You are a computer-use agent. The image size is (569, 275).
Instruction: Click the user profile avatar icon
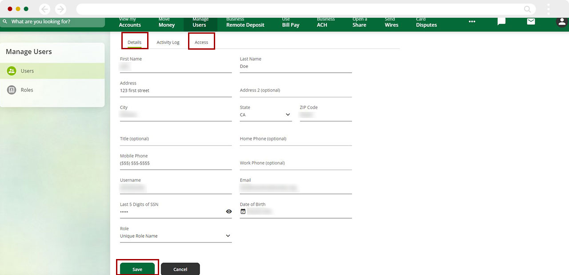click(562, 22)
